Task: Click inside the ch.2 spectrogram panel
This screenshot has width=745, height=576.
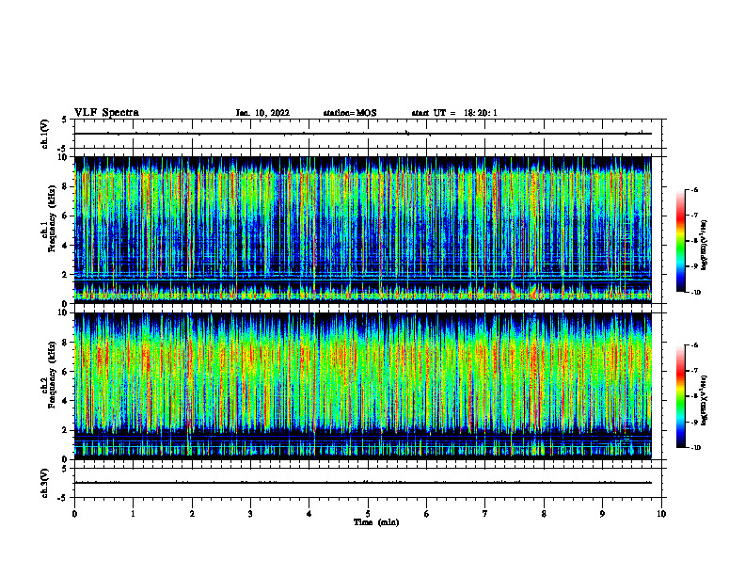Action: 363,386
